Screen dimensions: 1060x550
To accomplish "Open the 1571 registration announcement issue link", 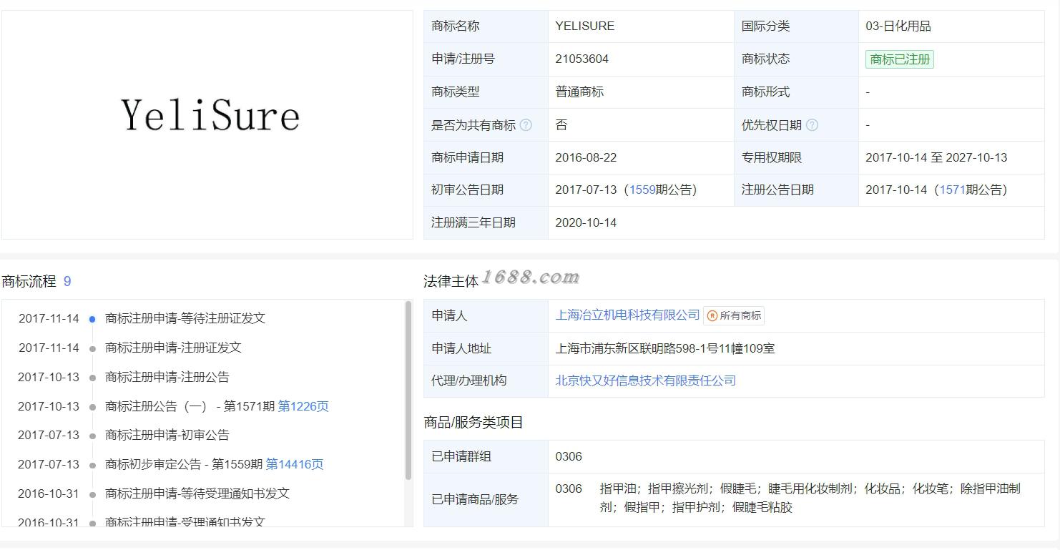I will pyautogui.click(x=952, y=190).
